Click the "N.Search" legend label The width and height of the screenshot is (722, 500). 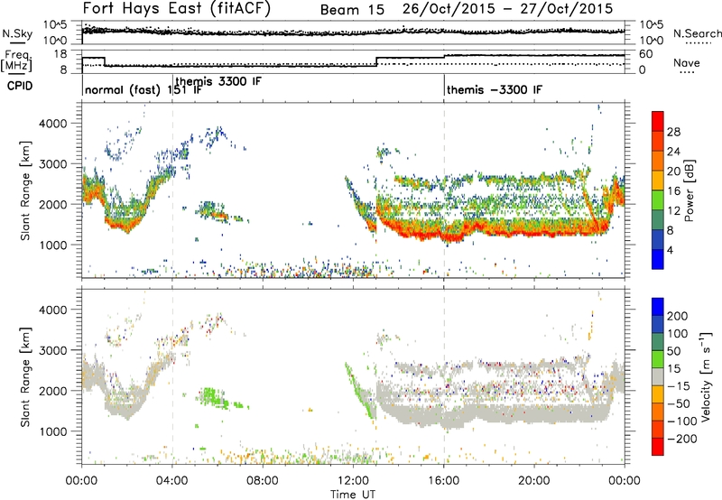point(697,33)
